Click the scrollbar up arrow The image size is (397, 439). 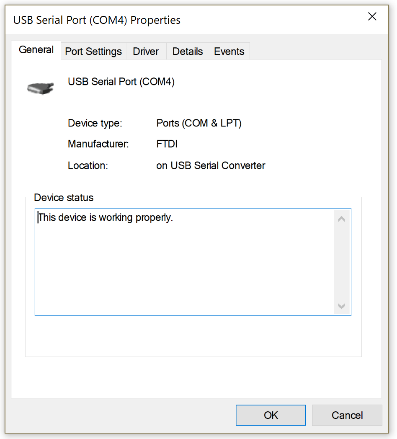[341, 218]
